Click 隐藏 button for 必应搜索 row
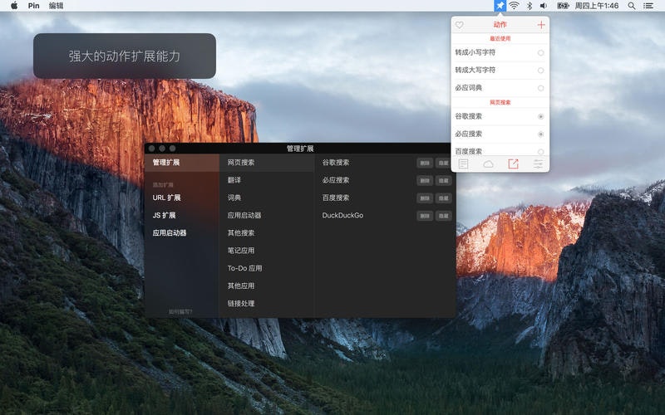Viewport: 665px width, 415px height. click(x=443, y=181)
